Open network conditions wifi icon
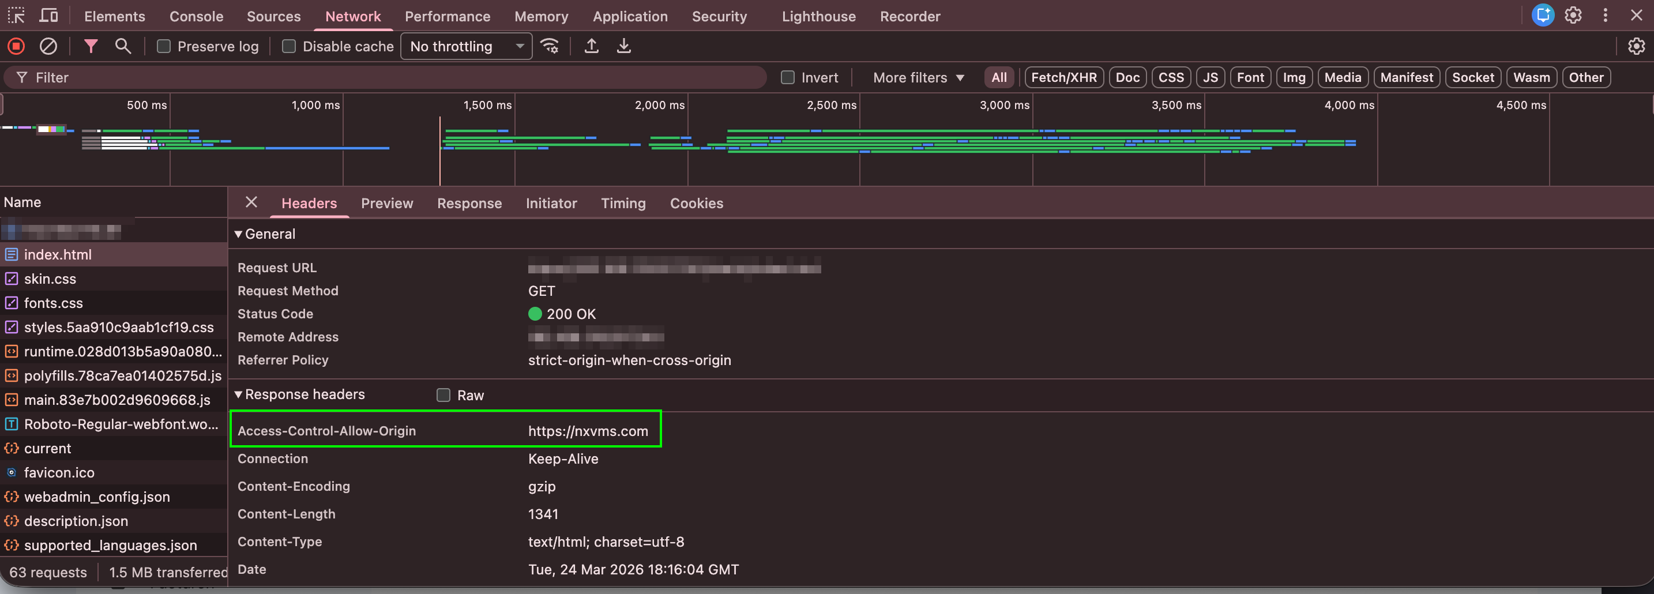This screenshot has height=594, width=1654. (550, 46)
